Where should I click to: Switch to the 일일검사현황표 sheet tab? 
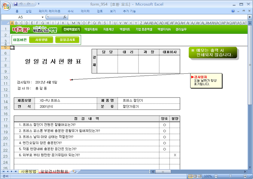coord(54,172)
